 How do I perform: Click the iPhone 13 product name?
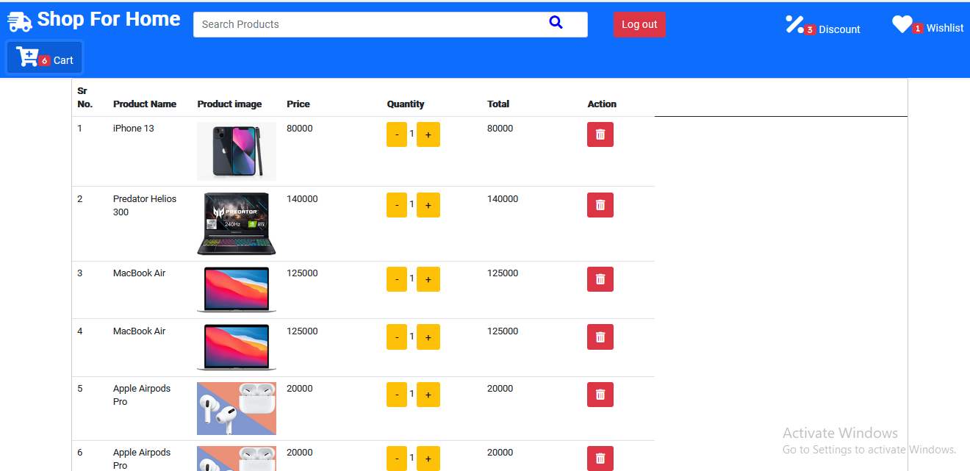tap(133, 128)
